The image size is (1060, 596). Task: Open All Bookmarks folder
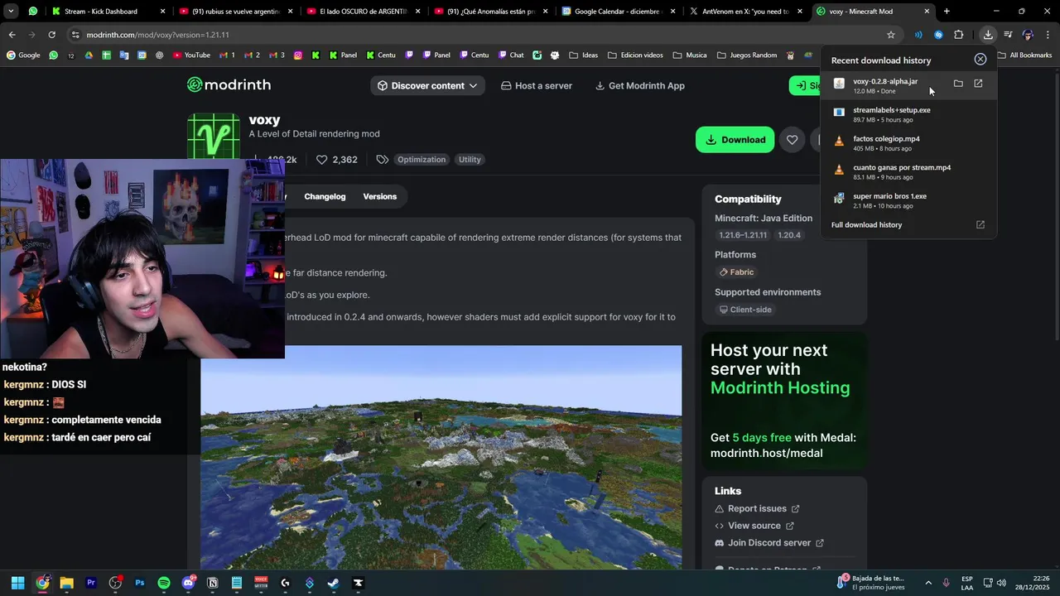click(1024, 55)
